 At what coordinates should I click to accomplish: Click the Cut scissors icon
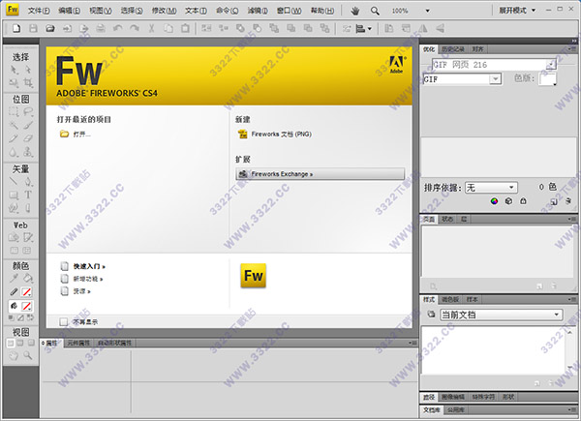coord(151,28)
